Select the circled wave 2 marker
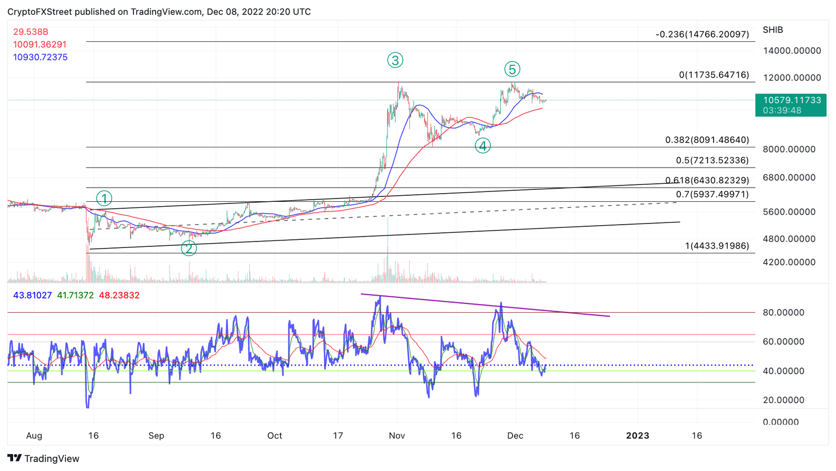The height and width of the screenshot is (471, 836). click(188, 249)
